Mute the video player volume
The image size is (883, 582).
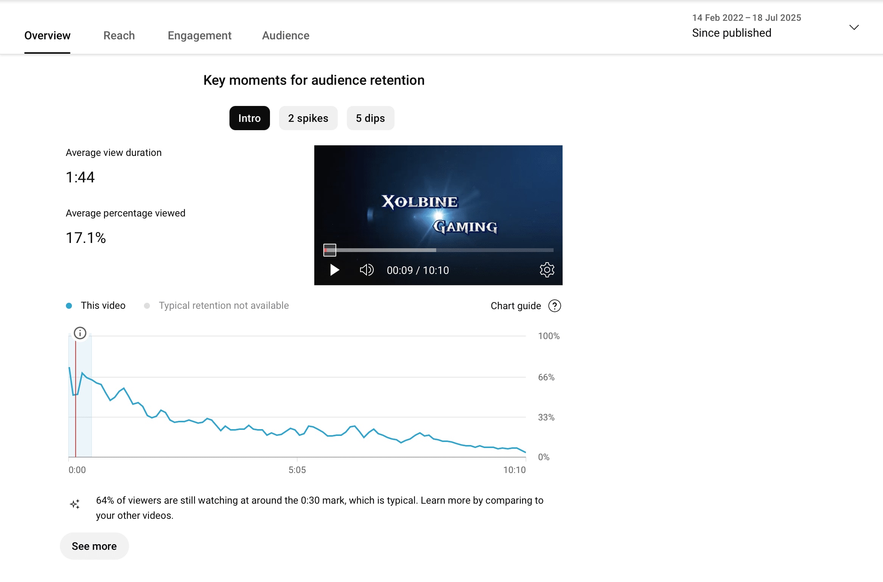[366, 270]
